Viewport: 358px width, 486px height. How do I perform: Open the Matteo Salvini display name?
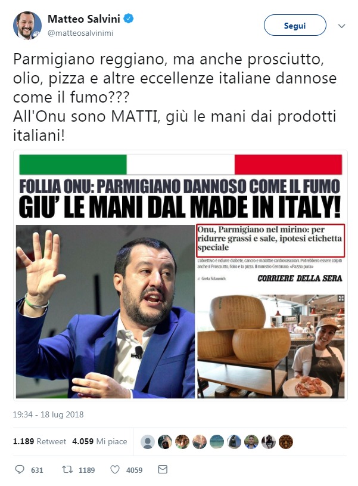click(x=84, y=19)
